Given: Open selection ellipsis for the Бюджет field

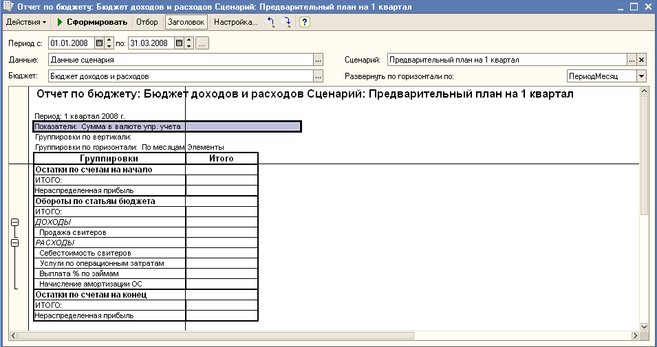Looking at the screenshot, I should tap(319, 76).
